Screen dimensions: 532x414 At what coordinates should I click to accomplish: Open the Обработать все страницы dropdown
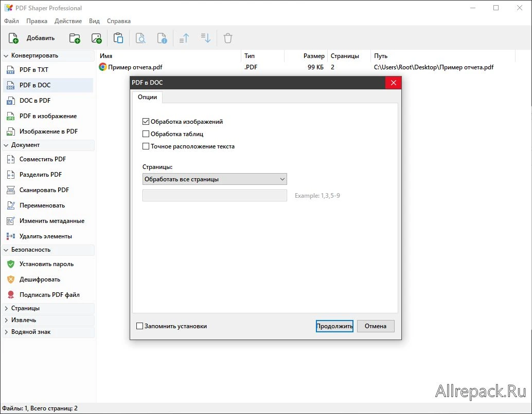pos(215,179)
